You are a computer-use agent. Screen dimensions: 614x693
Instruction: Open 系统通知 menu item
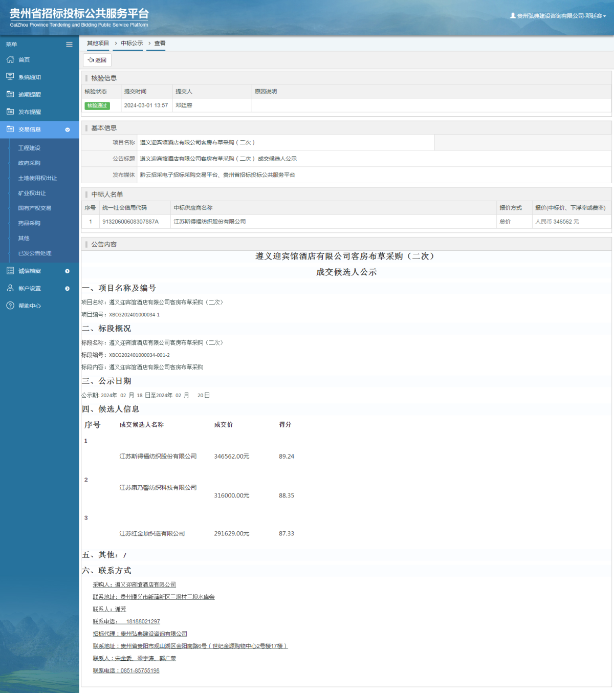30,77
